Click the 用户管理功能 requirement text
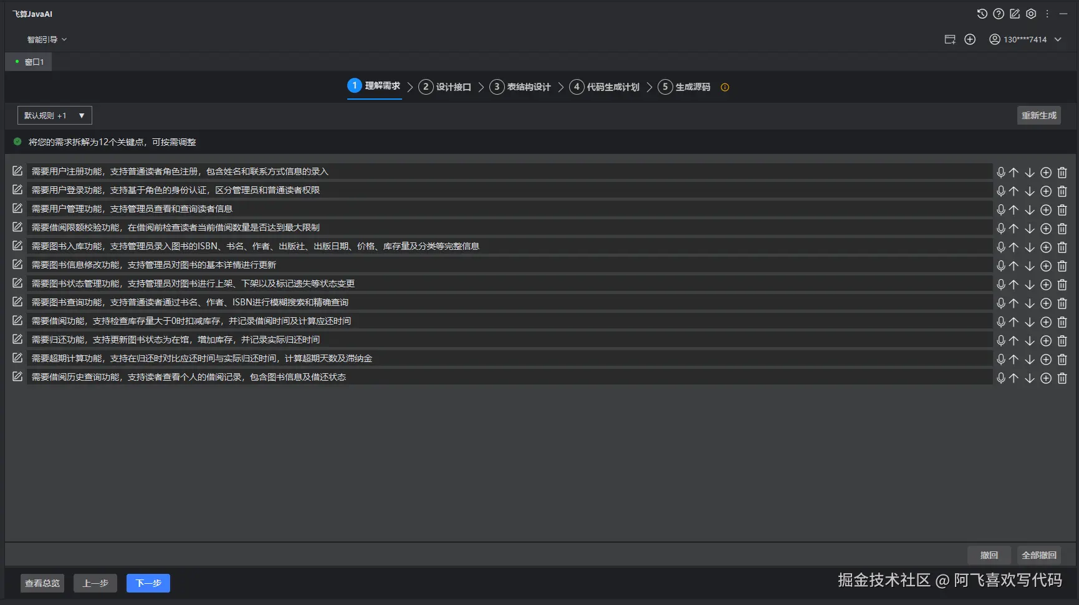This screenshot has width=1079, height=605. pyautogui.click(x=132, y=209)
